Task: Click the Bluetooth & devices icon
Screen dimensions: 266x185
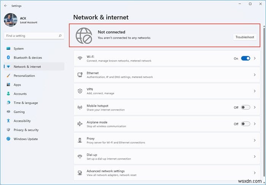Action: 8,58
